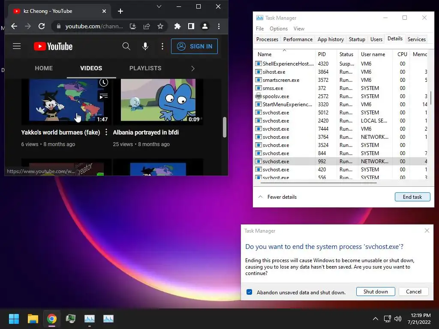Select svchost.exe with PID 7444
This screenshot has width=439, height=329.
(341, 129)
